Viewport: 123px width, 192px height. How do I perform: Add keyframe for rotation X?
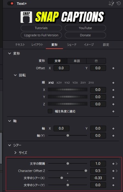click(113, 90)
